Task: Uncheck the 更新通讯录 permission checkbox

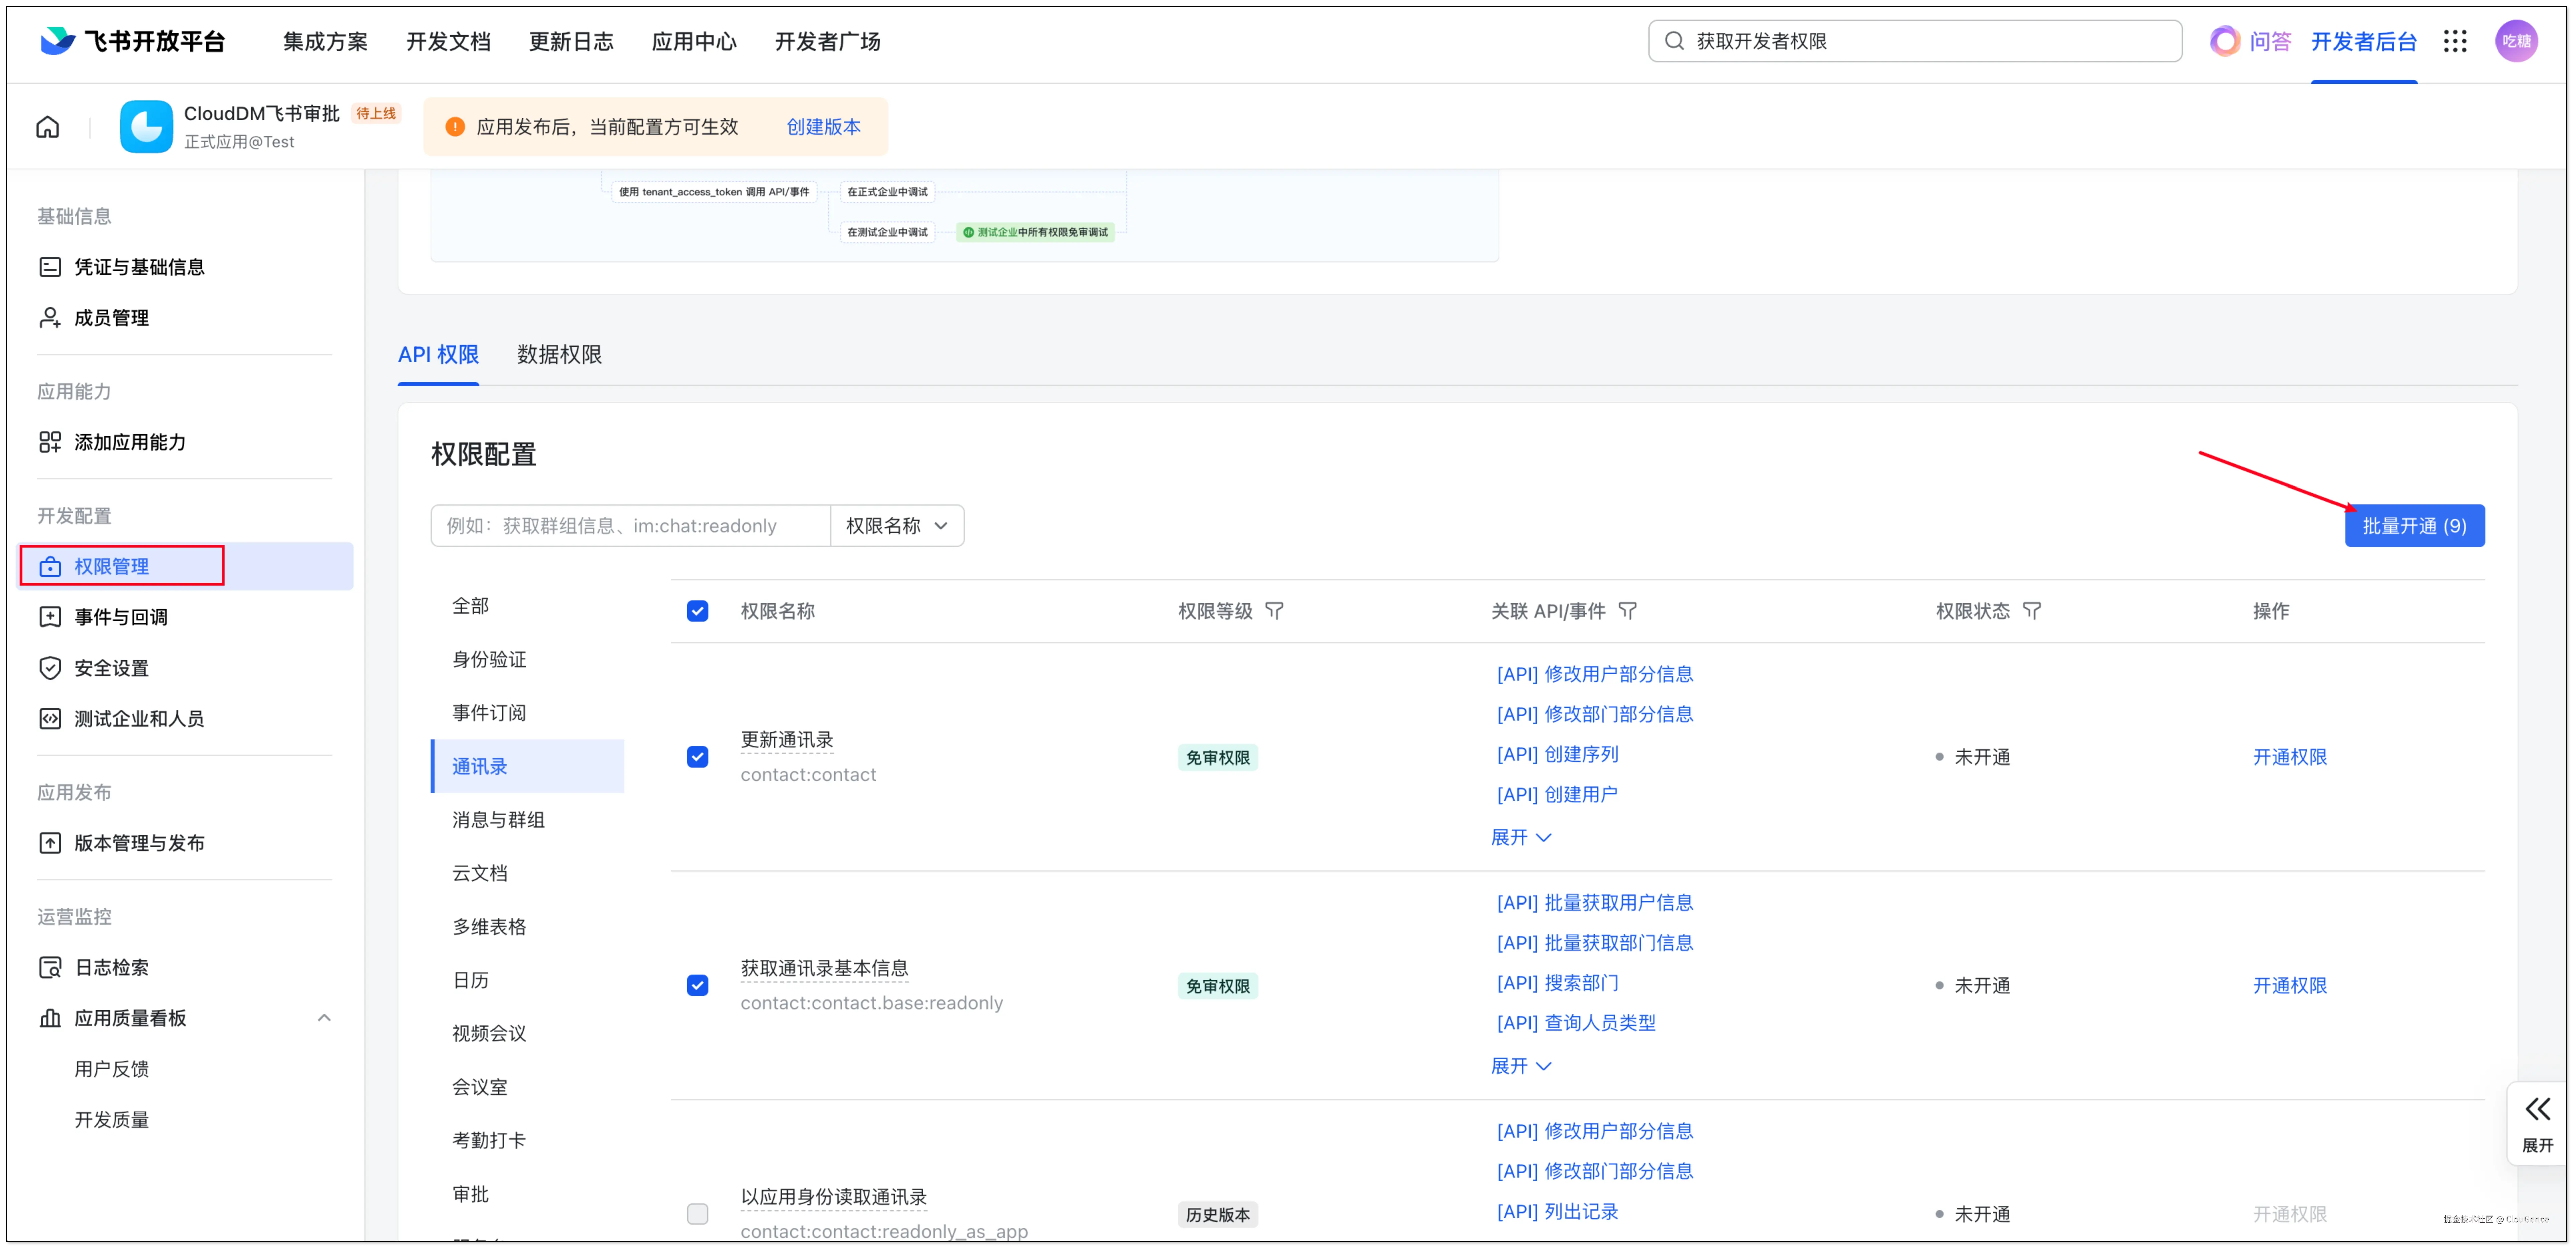Action: click(698, 757)
